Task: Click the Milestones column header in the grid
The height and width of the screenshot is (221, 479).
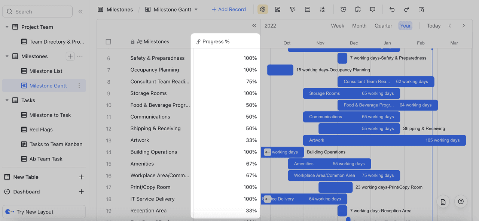Action: 156,42
